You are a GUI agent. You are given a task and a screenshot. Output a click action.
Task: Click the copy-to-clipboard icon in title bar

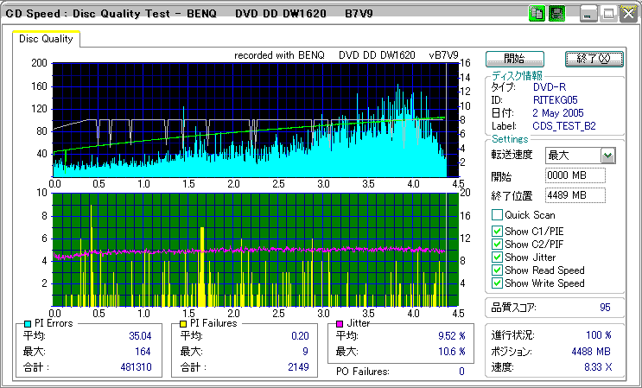537,14
